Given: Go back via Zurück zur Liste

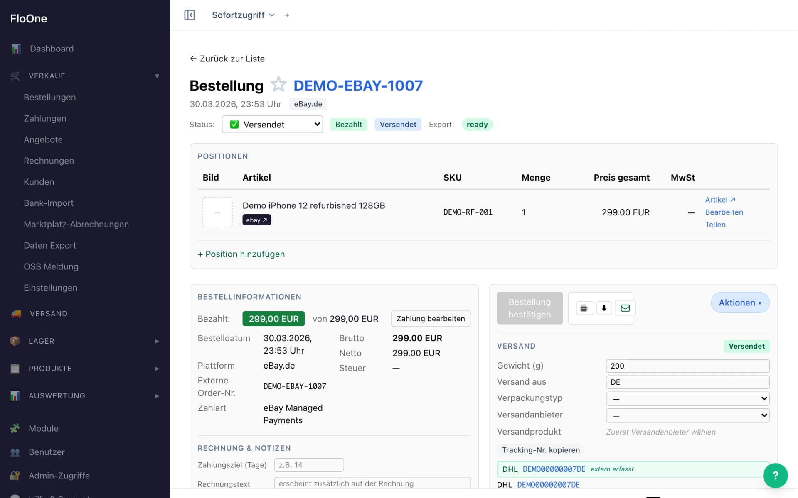Looking at the screenshot, I should tap(227, 59).
